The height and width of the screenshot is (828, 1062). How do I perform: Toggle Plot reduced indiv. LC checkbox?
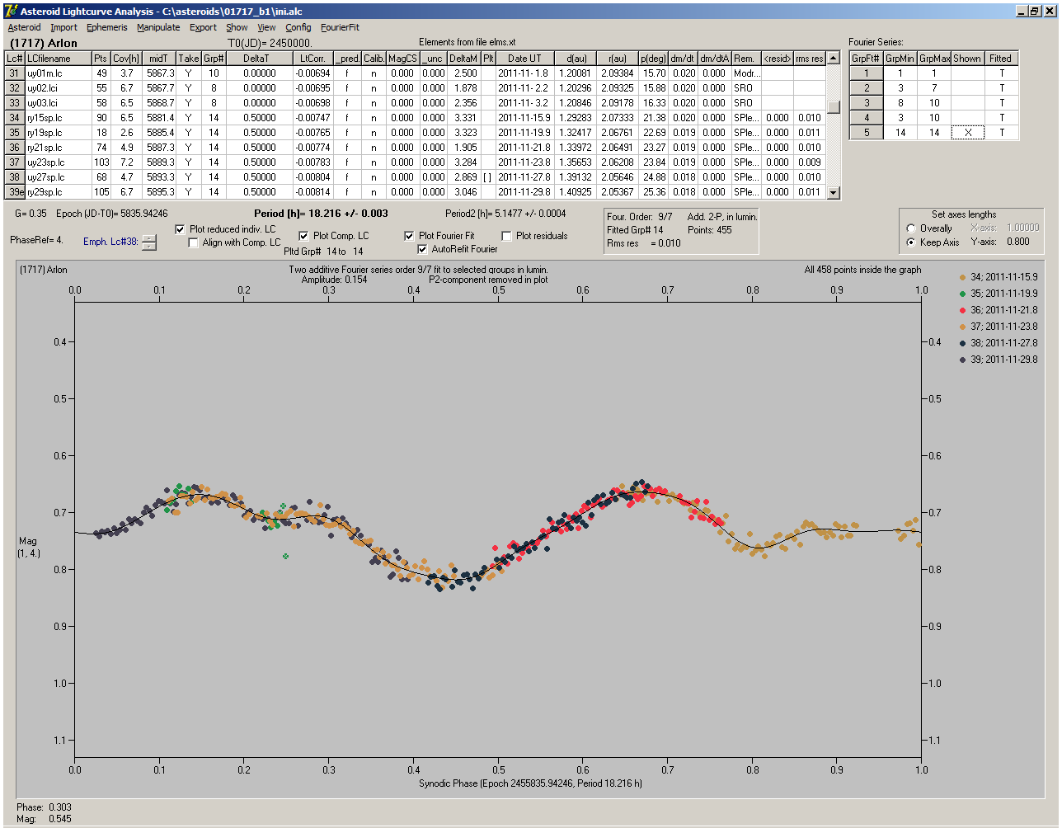tap(181, 229)
